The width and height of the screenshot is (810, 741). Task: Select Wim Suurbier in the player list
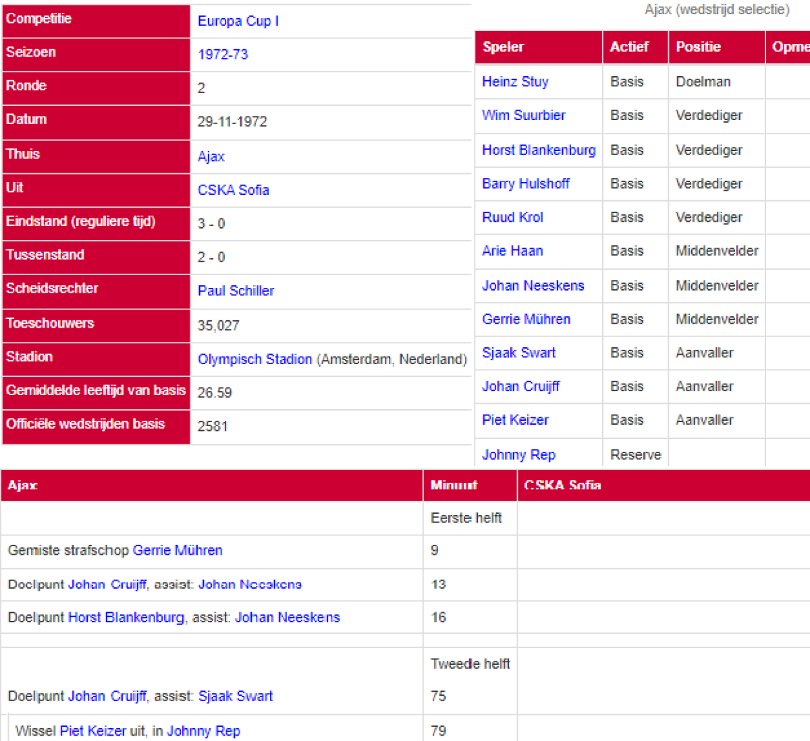(523, 115)
